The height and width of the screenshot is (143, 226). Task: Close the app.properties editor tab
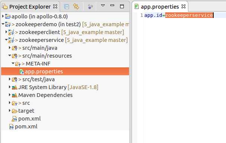pyautogui.click(x=183, y=6)
